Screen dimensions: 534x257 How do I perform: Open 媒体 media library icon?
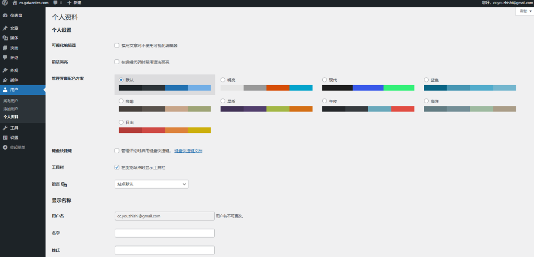coord(5,38)
